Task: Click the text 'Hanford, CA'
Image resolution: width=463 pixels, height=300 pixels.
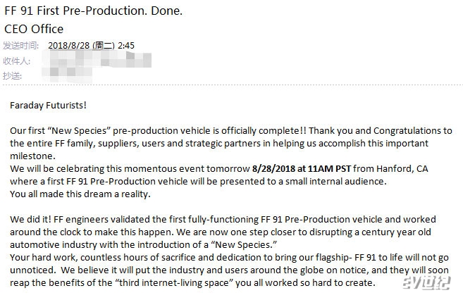Action: coord(402,169)
